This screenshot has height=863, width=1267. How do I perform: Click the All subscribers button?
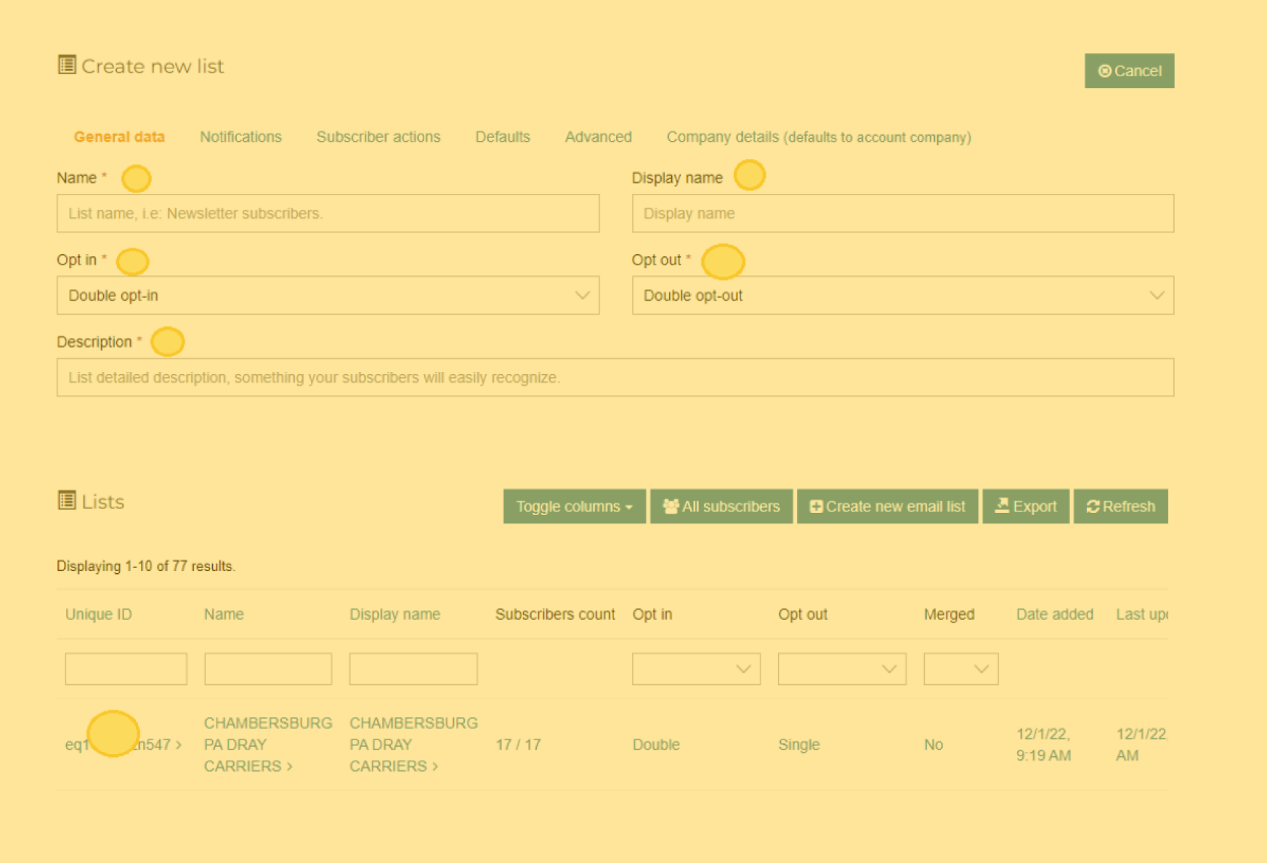pos(721,506)
